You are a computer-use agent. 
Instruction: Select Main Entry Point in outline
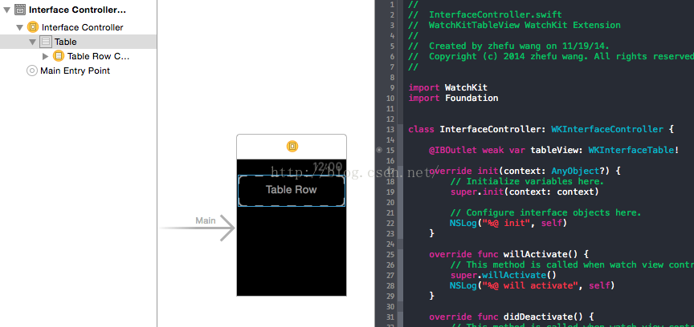pos(75,71)
